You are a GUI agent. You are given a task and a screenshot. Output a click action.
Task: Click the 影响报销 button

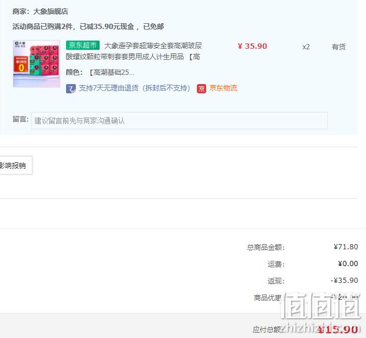[x=15, y=165]
